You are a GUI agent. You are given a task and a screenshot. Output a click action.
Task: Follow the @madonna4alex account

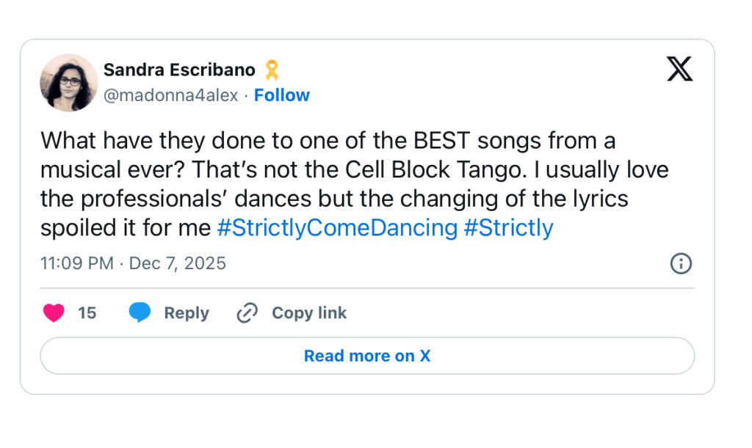282,95
